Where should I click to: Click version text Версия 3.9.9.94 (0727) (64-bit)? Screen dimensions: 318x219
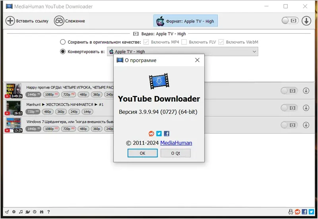(x=158, y=112)
